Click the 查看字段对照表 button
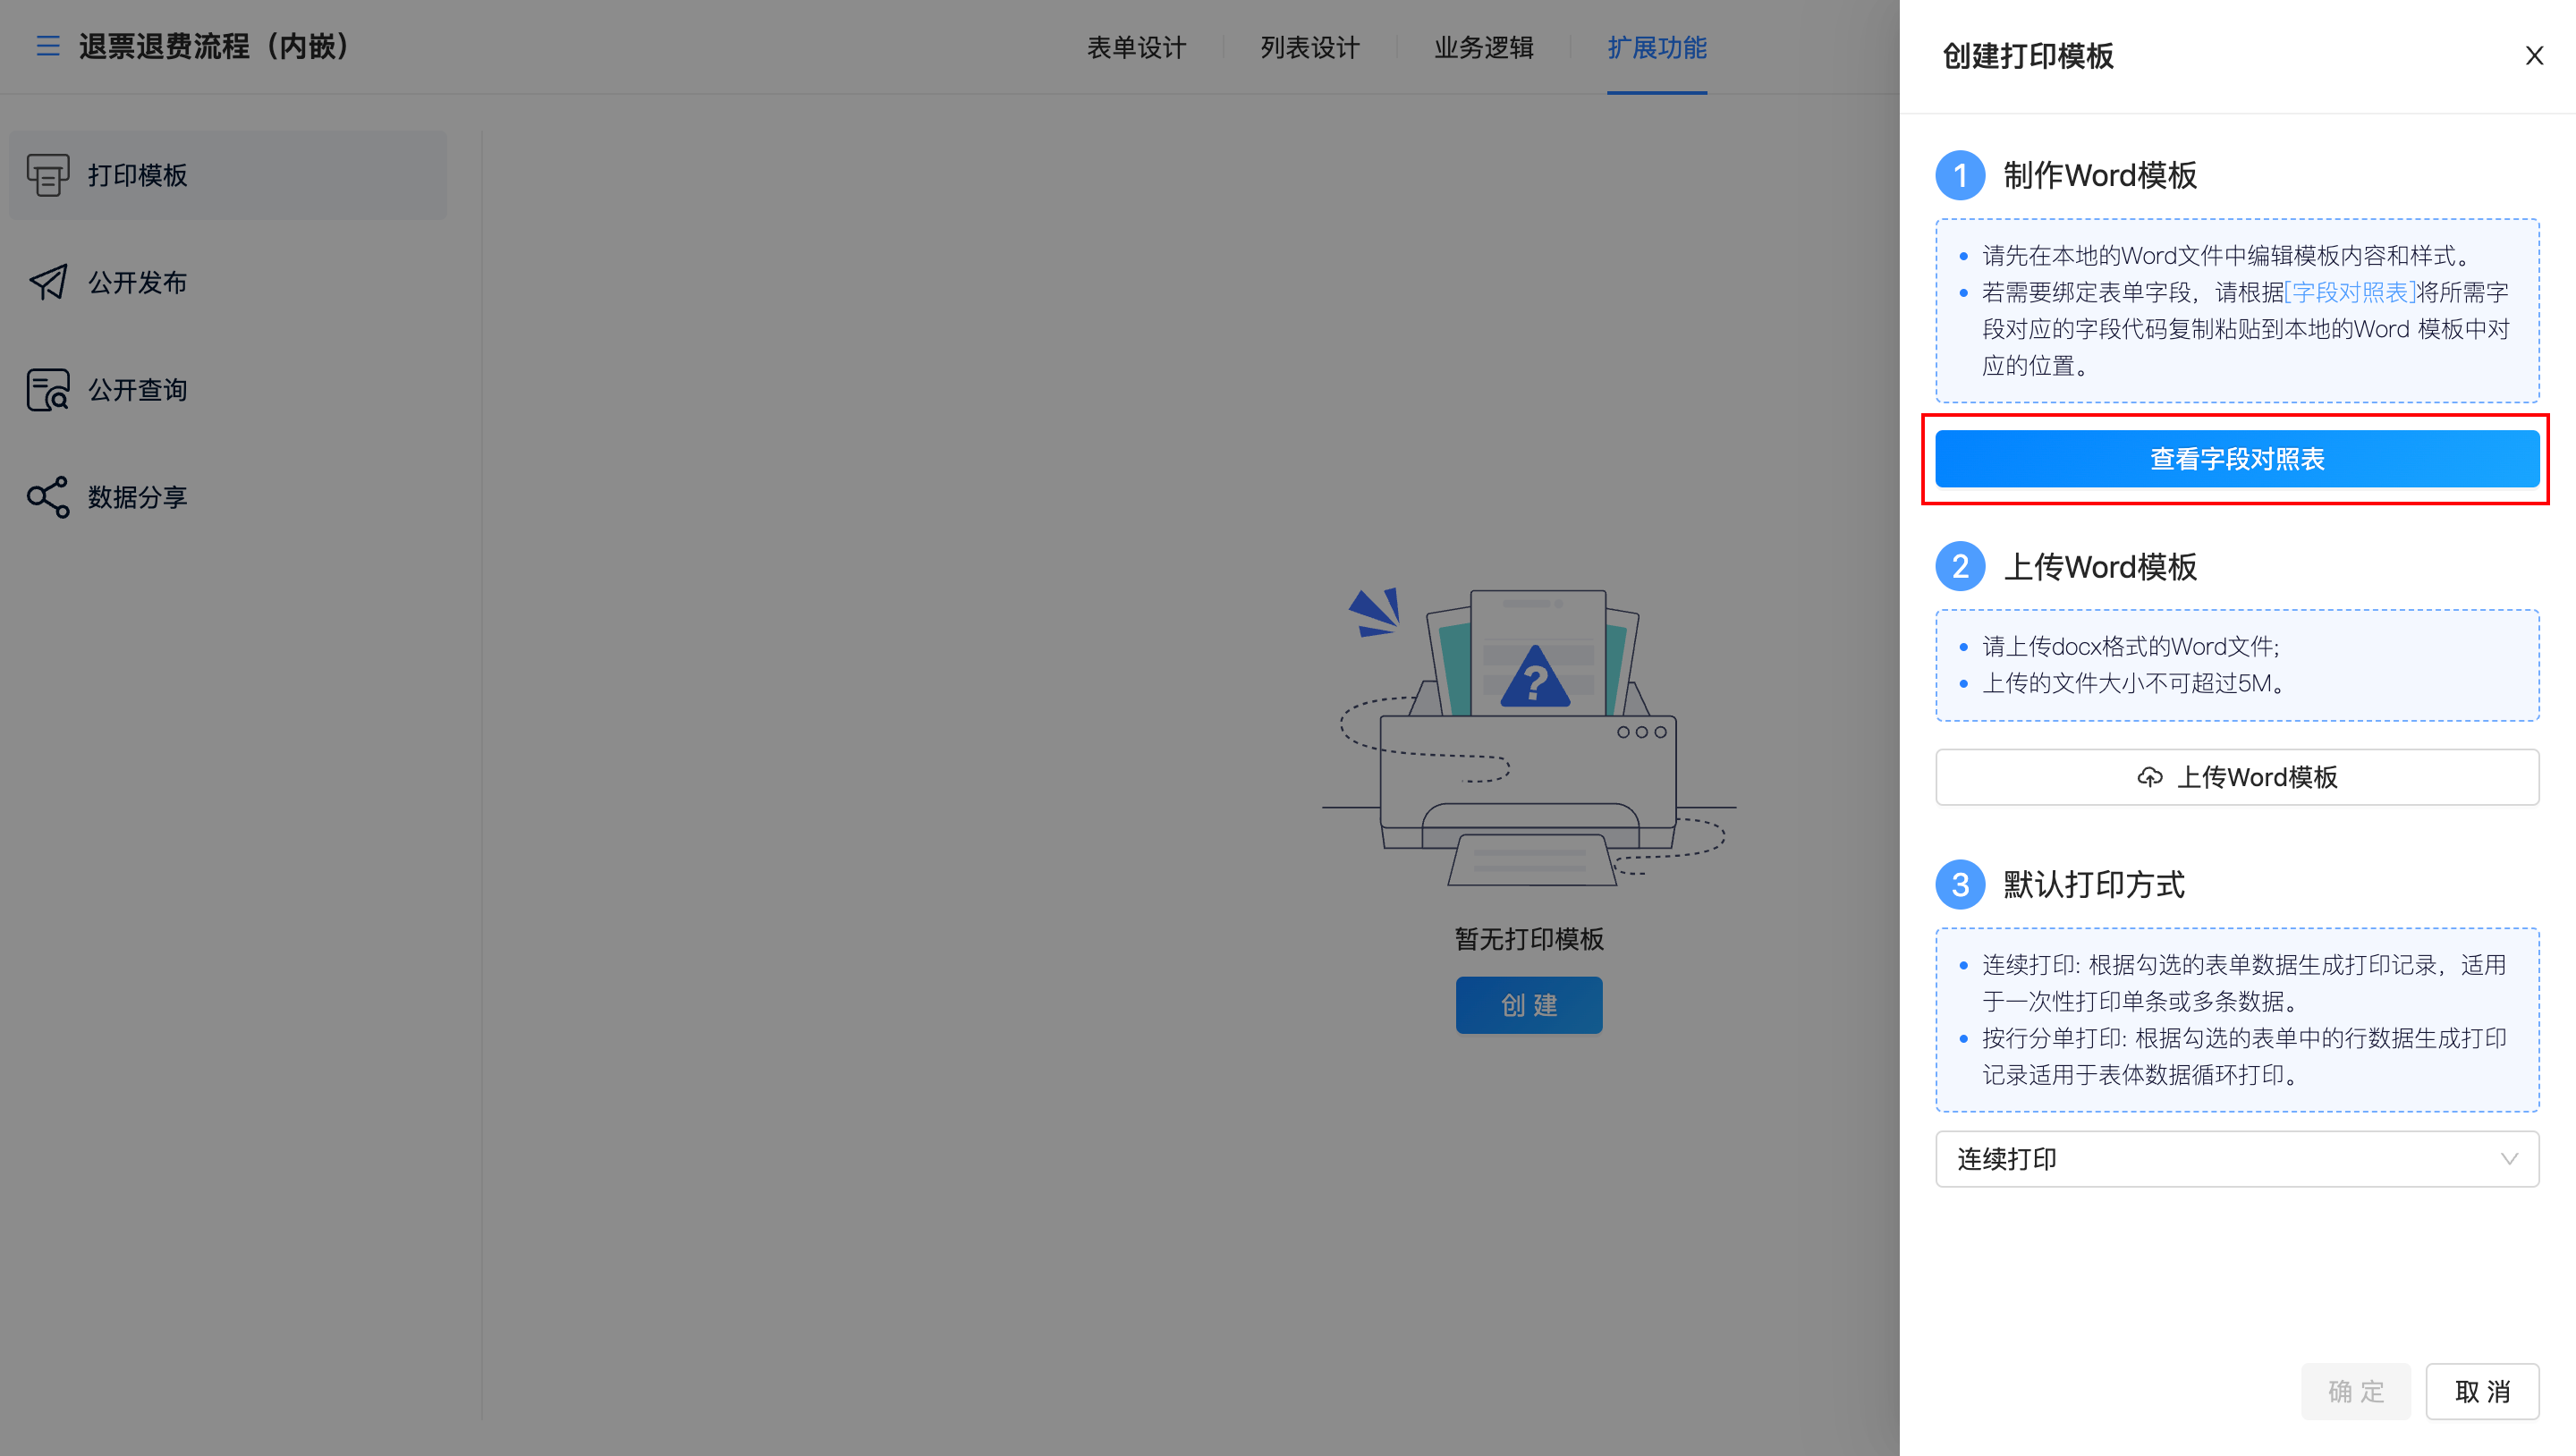 click(2237, 459)
